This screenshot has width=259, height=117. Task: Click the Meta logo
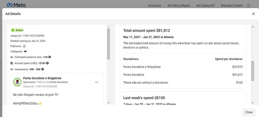coord(16,5)
